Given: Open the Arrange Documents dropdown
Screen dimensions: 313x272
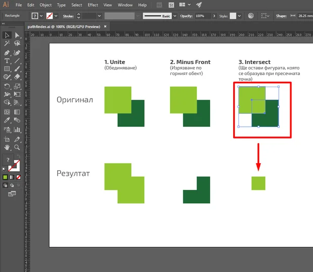Looking at the screenshot, I should pyautogui.click(x=185, y=5).
